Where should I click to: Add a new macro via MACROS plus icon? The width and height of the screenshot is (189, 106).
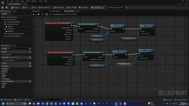click(30, 63)
